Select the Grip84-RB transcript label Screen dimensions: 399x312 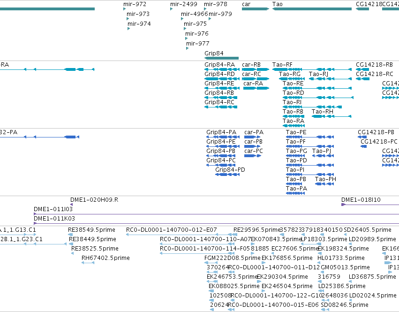point(219,93)
